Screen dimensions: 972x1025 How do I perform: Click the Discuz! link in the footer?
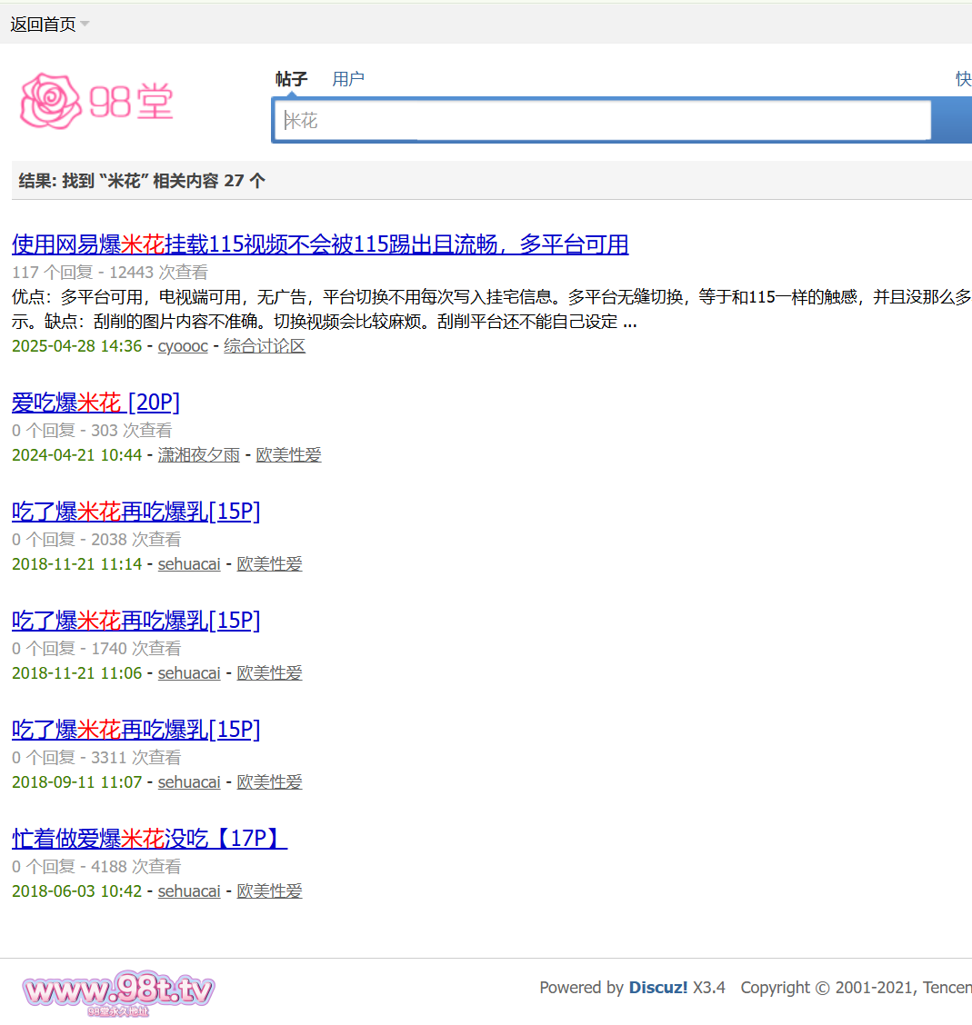point(658,988)
